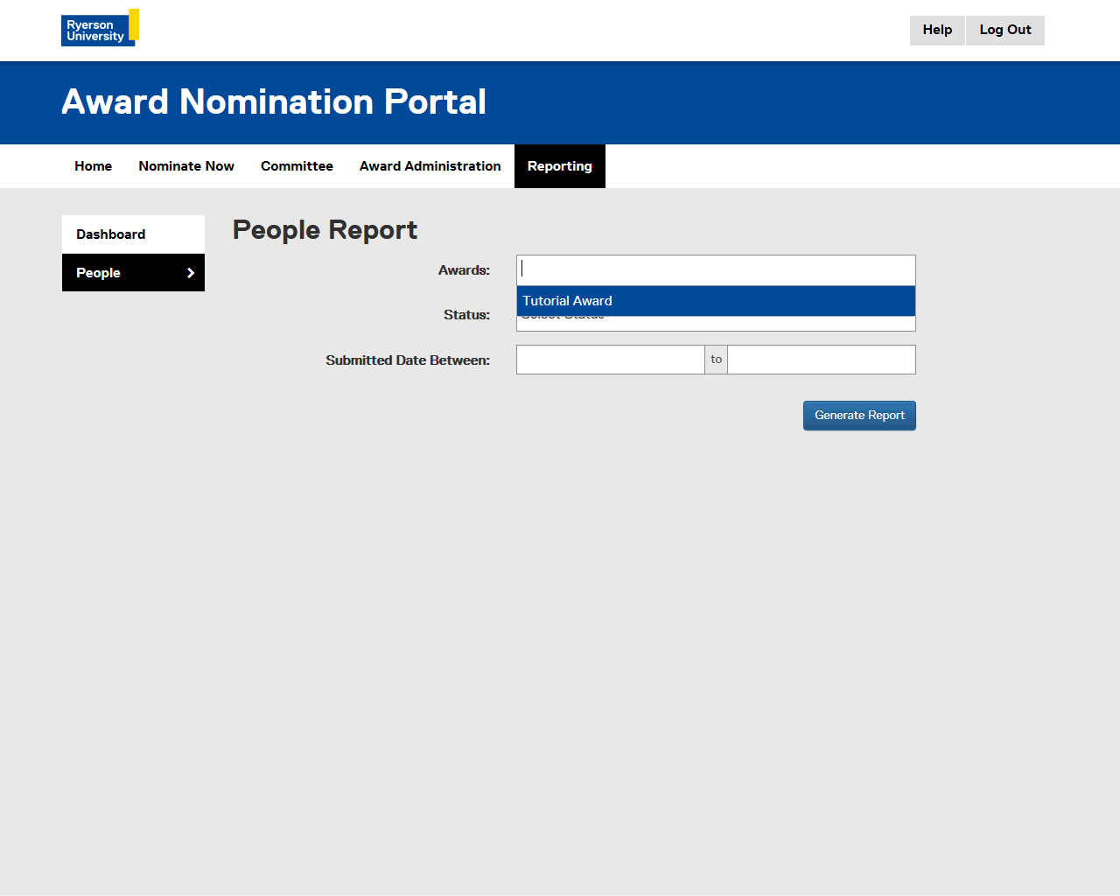Open the Status dropdown

tap(715, 324)
